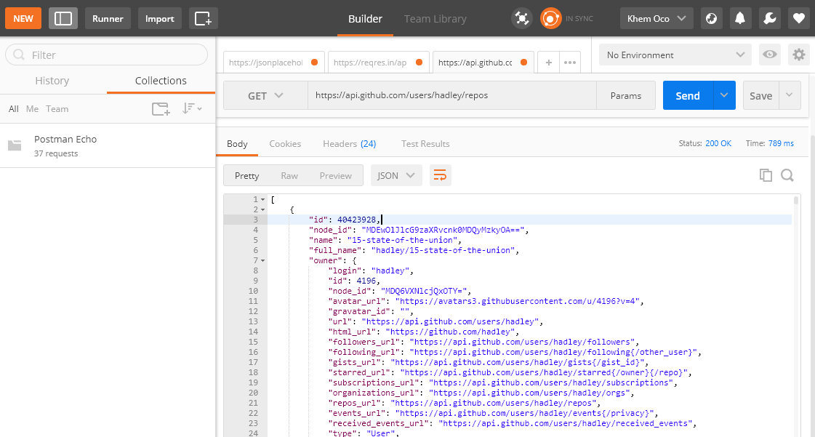Click the Import button
The image size is (815, 437).
159,18
